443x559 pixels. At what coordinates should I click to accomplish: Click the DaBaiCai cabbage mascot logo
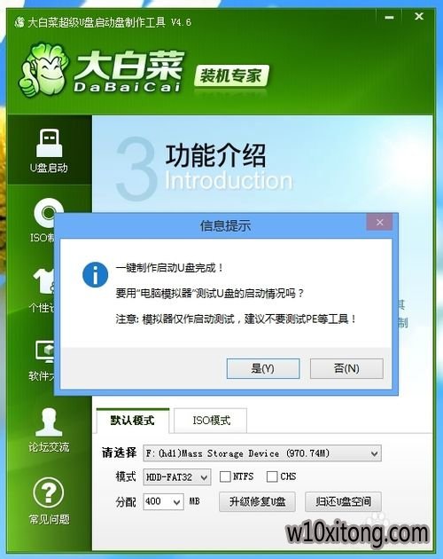(x=43, y=70)
